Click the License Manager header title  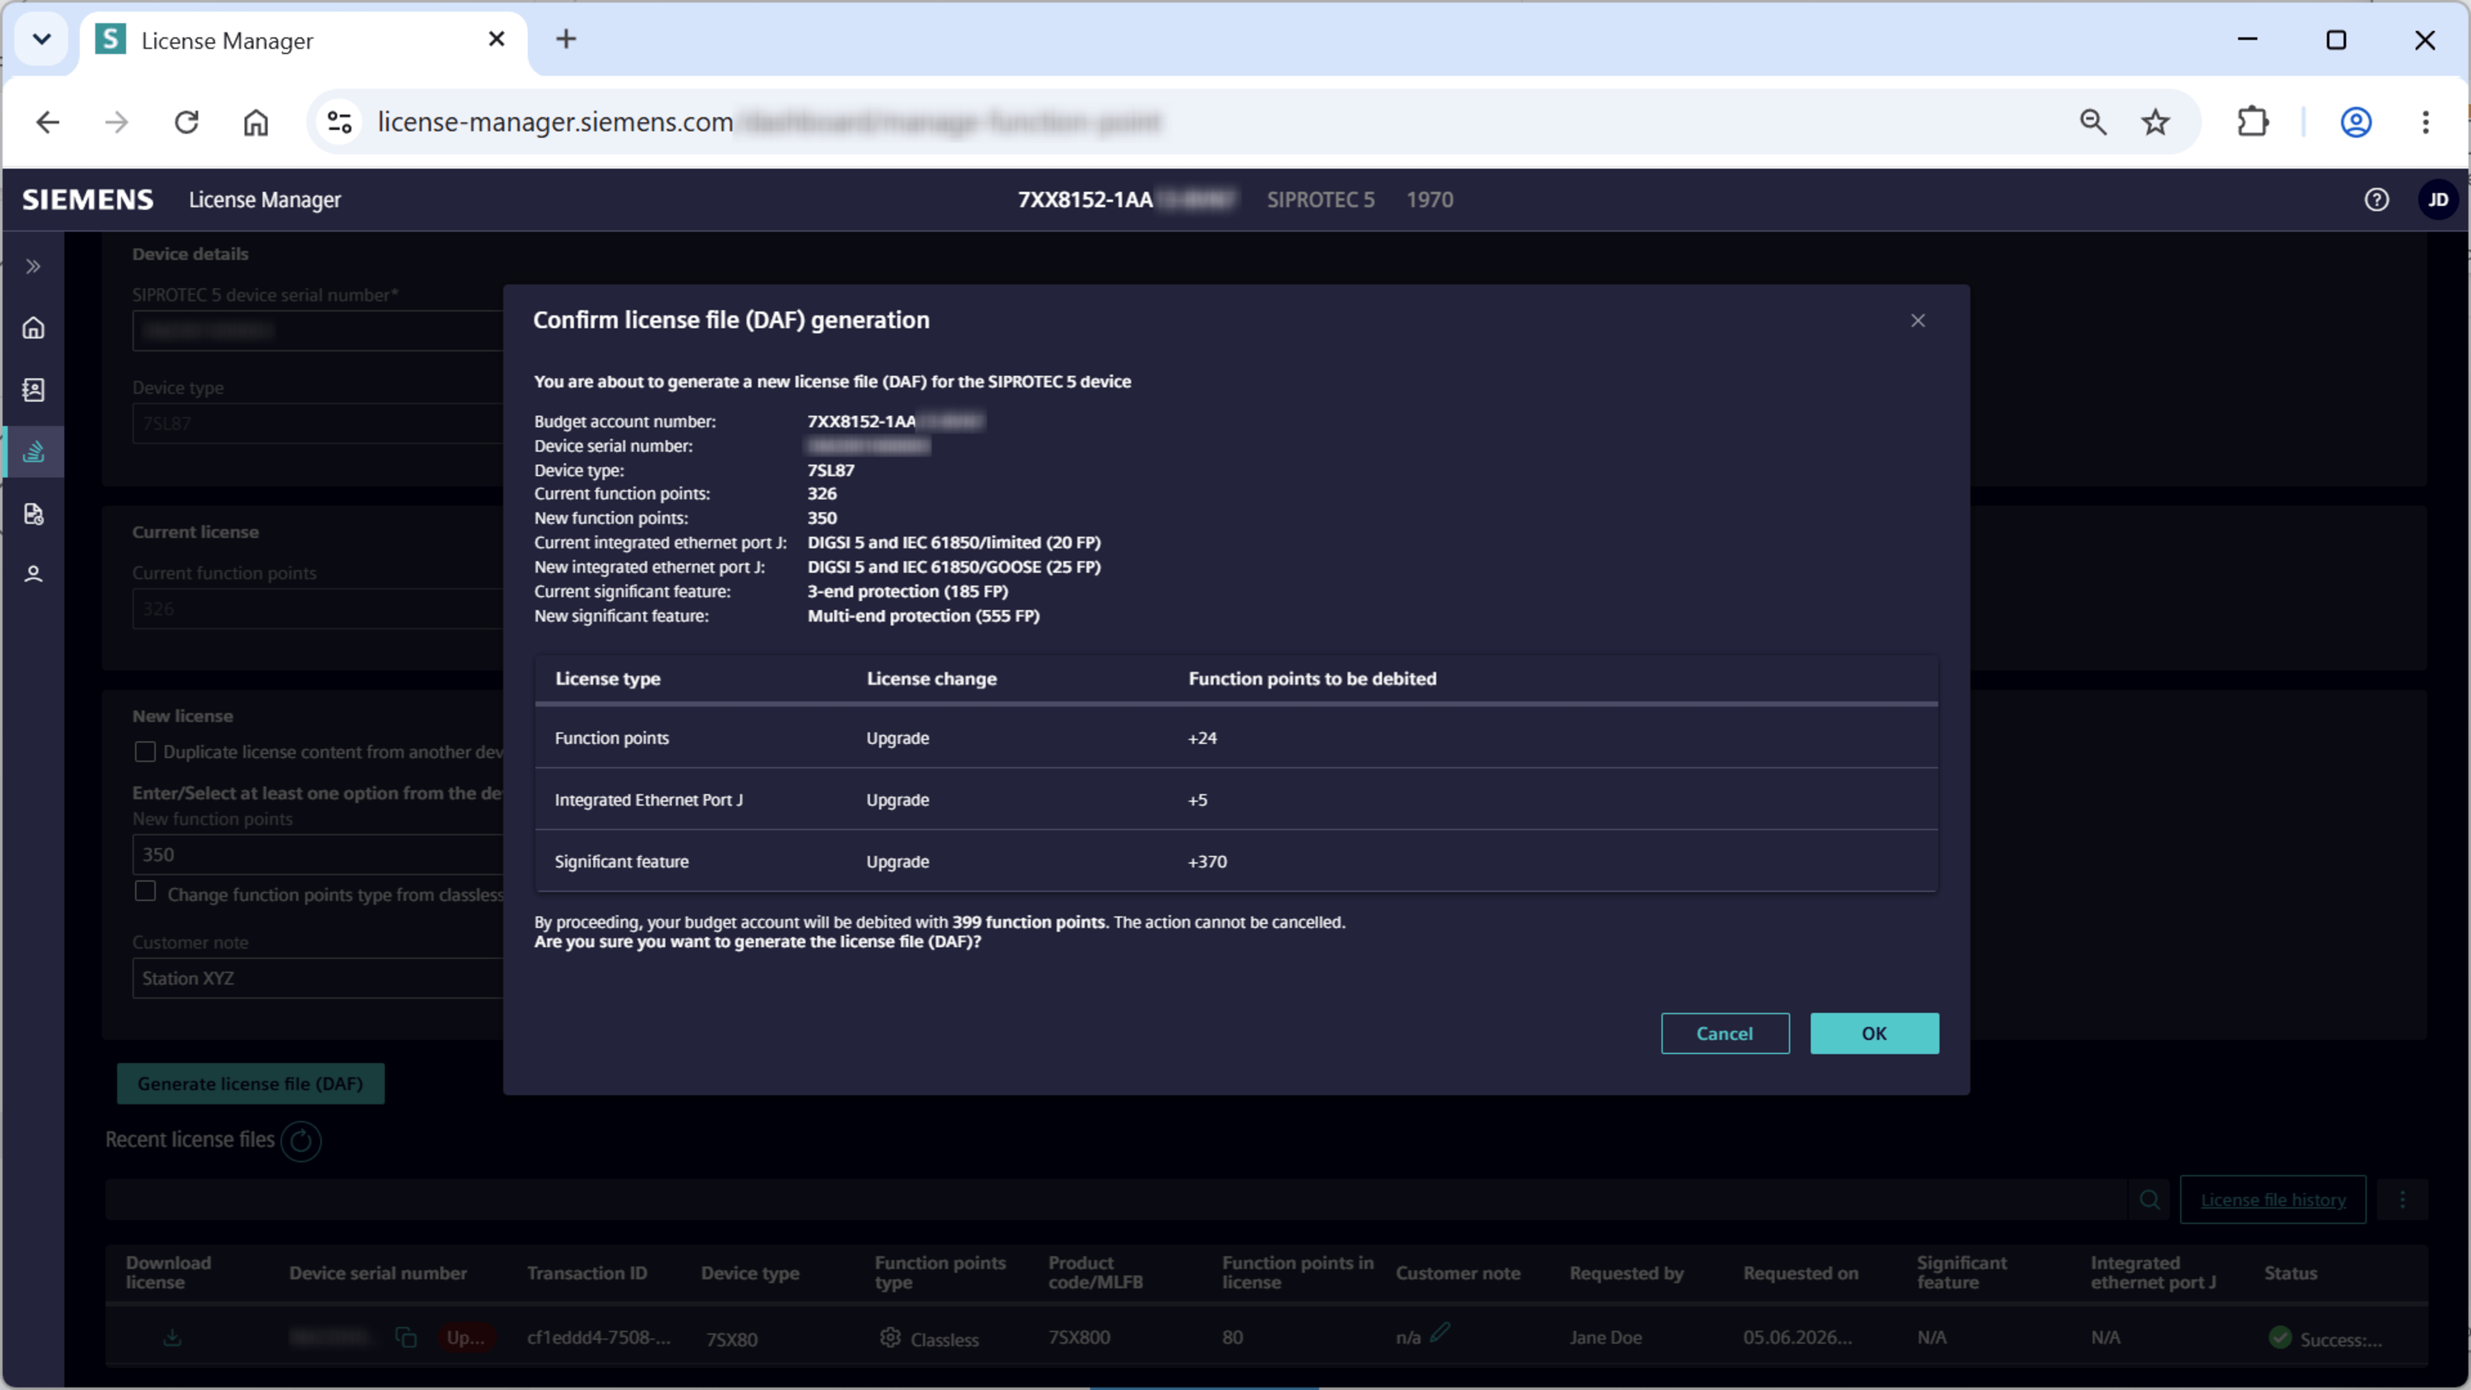(264, 200)
